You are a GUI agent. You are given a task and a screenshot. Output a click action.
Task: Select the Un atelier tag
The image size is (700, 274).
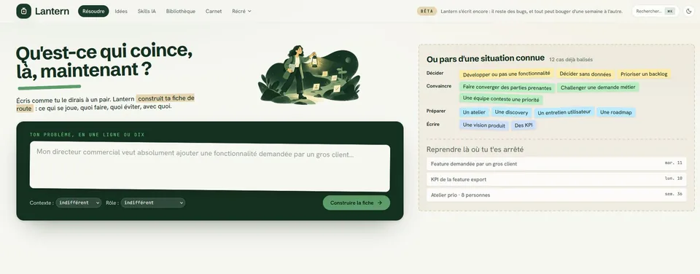pyautogui.click(x=474, y=112)
